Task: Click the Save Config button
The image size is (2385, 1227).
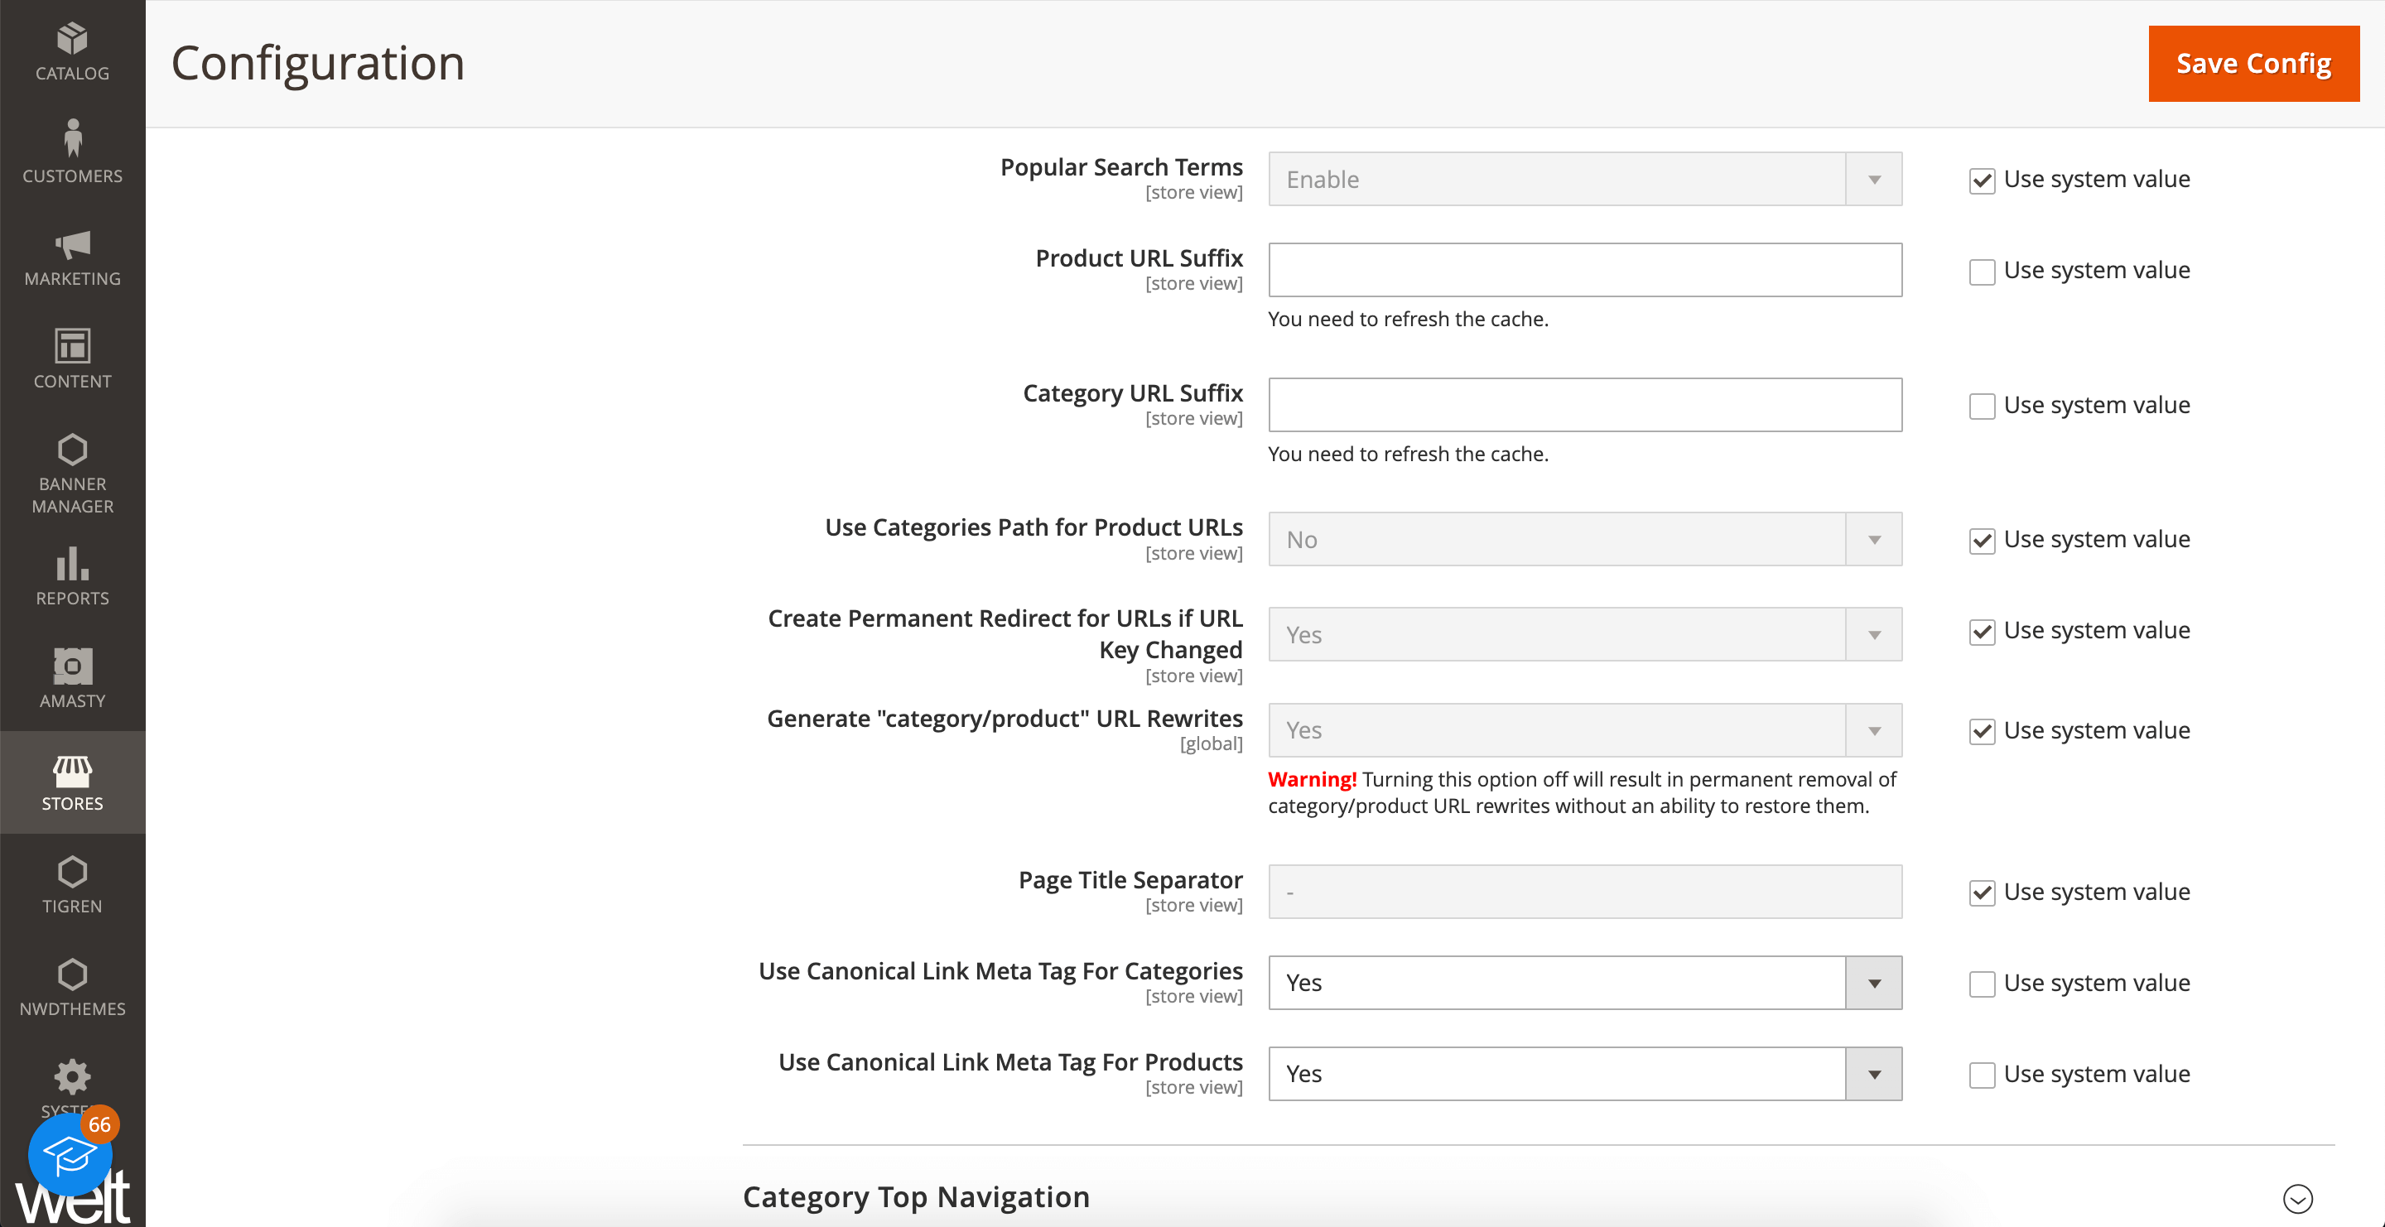Action: (x=2253, y=63)
